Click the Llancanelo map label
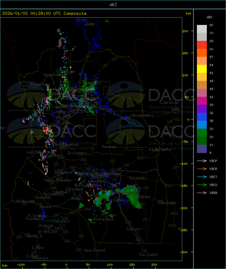Image resolution: width=226 pixels, height=269 pixels. (x=60, y=221)
